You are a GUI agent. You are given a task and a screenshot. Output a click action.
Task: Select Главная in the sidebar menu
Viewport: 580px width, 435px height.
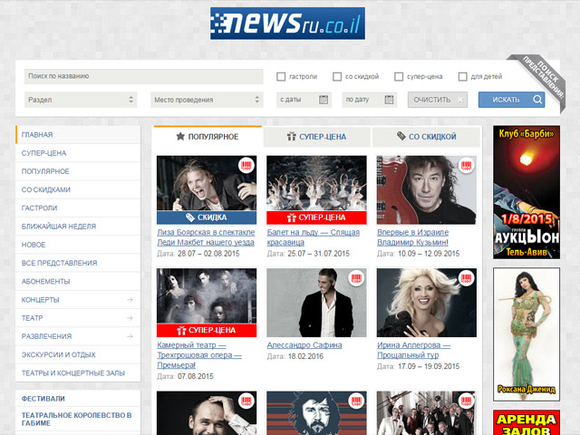(x=78, y=135)
